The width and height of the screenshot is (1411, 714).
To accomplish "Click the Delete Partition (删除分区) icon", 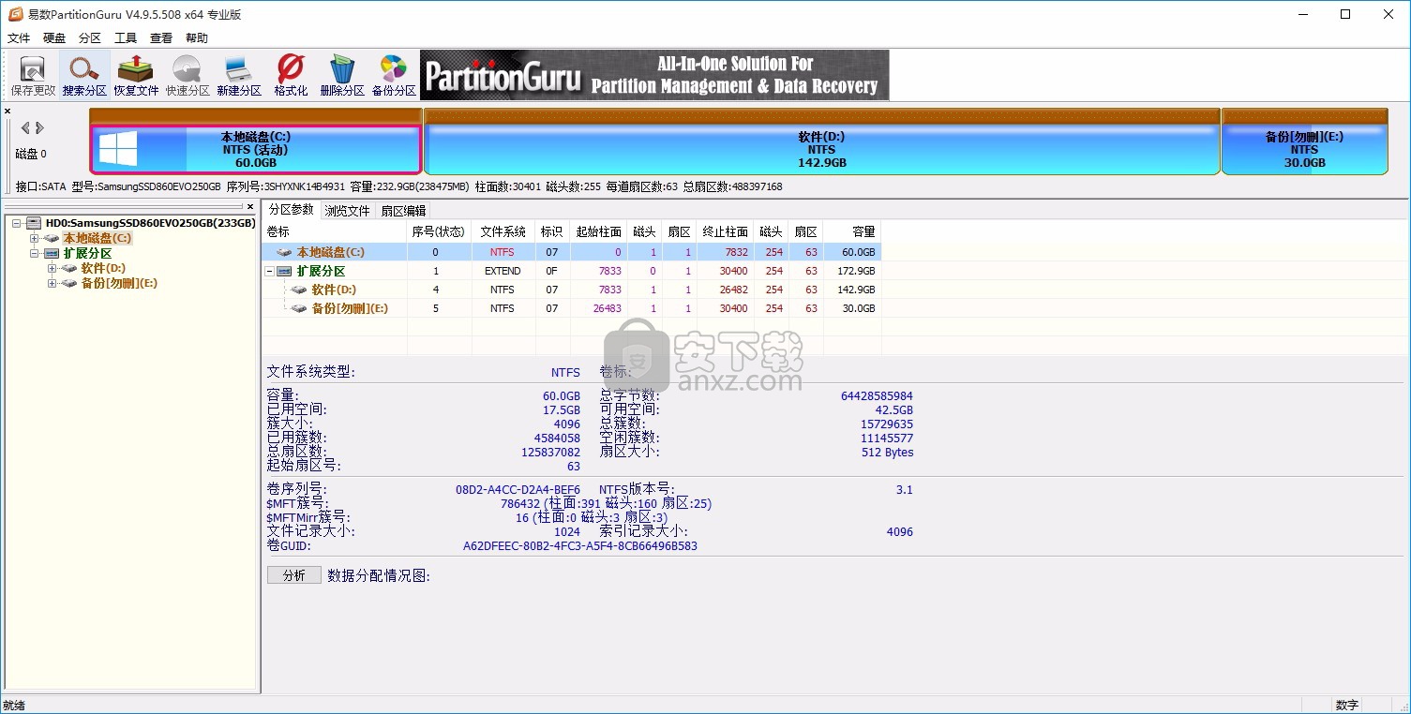I will pos(342,75).
